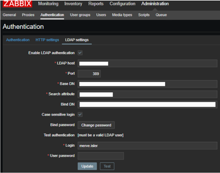Open the Inventory menu
The width and height of the screenshot is (220, 173).
click(73, 4)
